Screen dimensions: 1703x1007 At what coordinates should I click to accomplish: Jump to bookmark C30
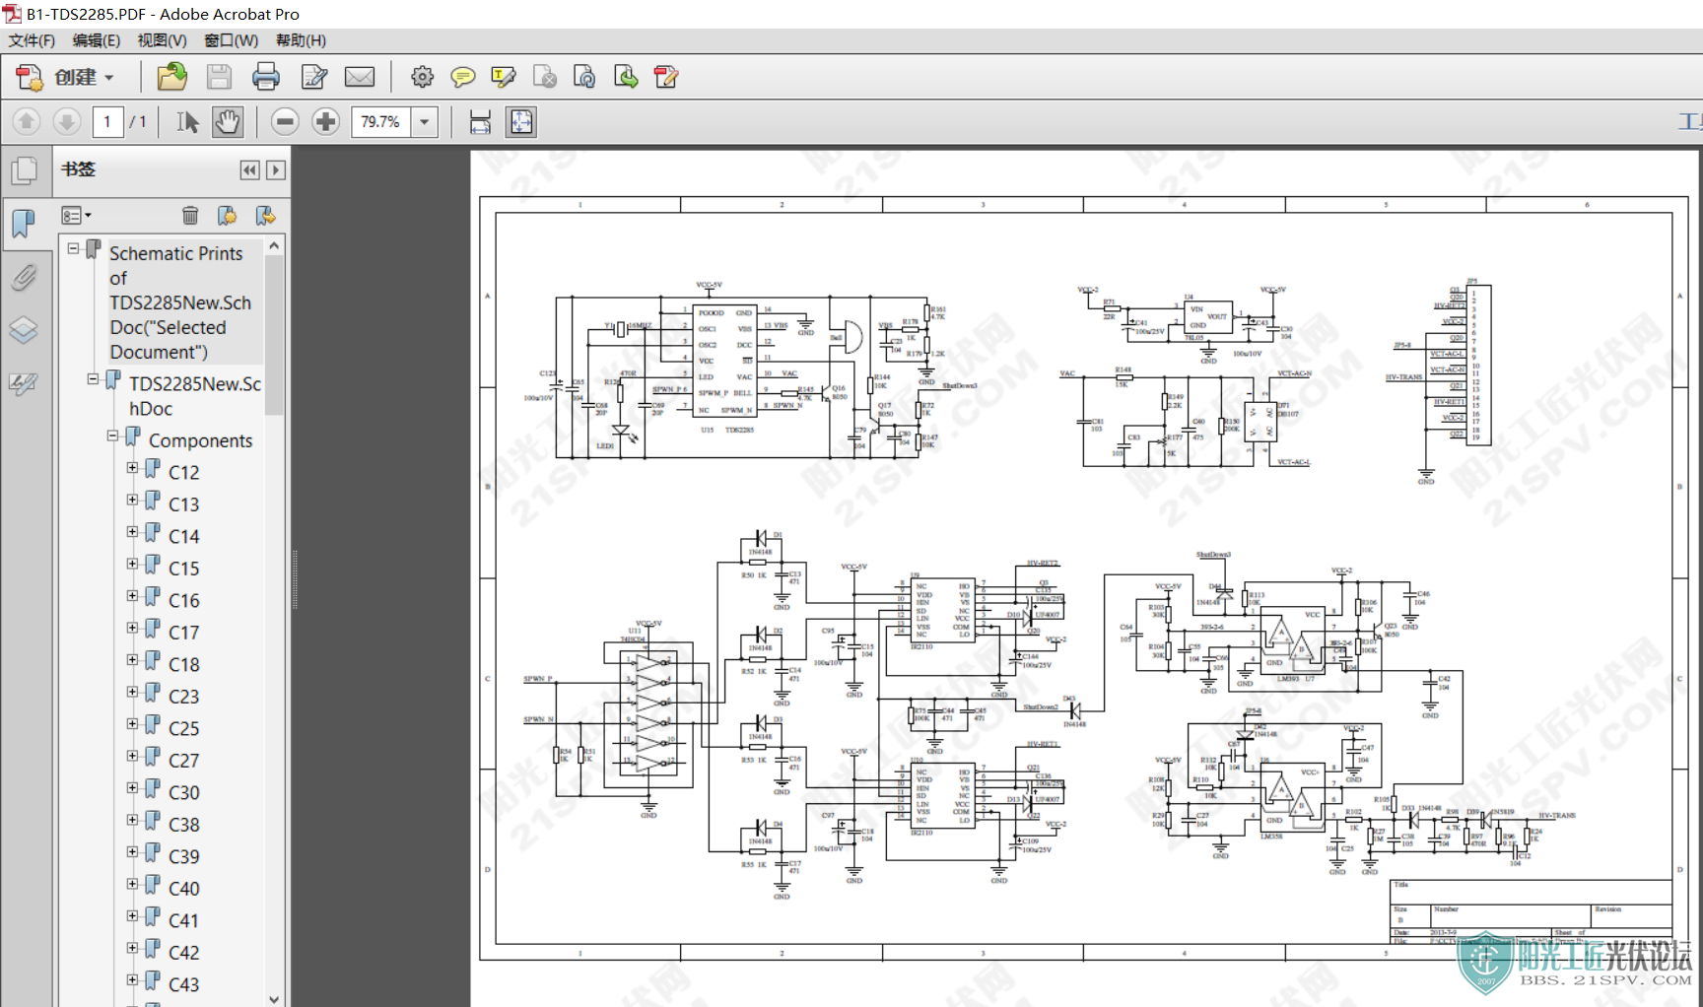tap(183, 792)
